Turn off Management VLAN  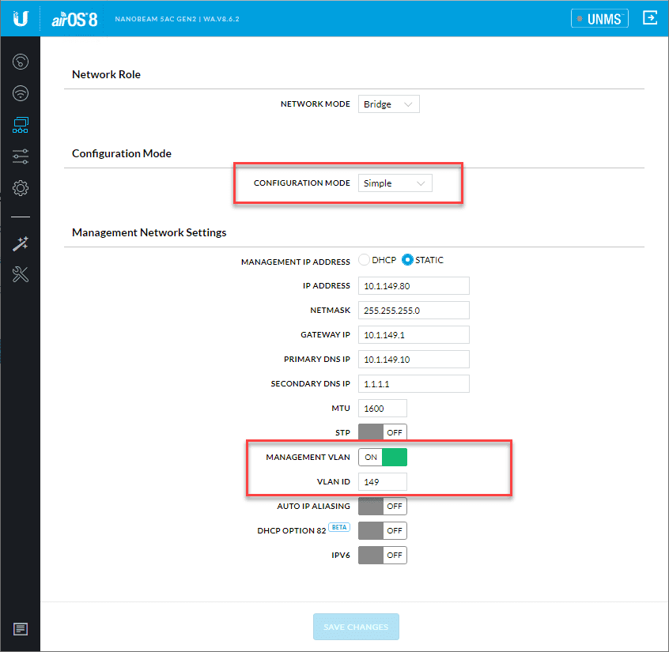click(383, 457)
